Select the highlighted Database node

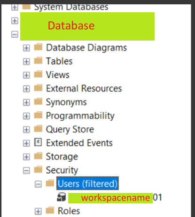87,26
